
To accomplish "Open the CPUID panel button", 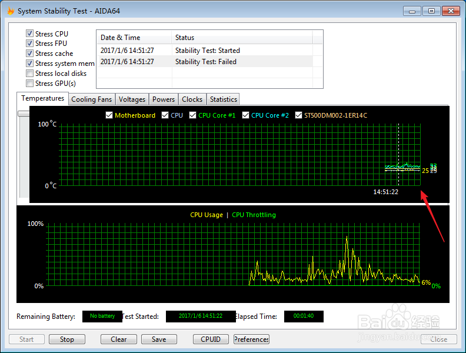I will 210,339.
